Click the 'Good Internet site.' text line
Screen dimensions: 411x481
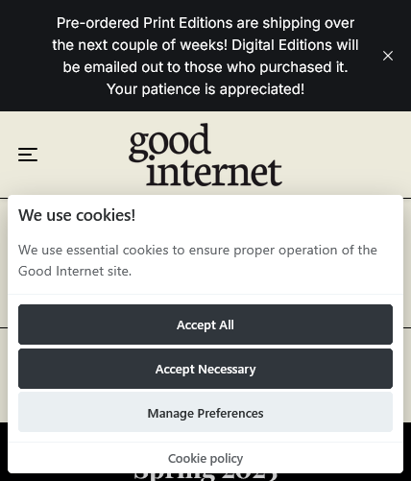pyautogui.click(x=75, y=271)
